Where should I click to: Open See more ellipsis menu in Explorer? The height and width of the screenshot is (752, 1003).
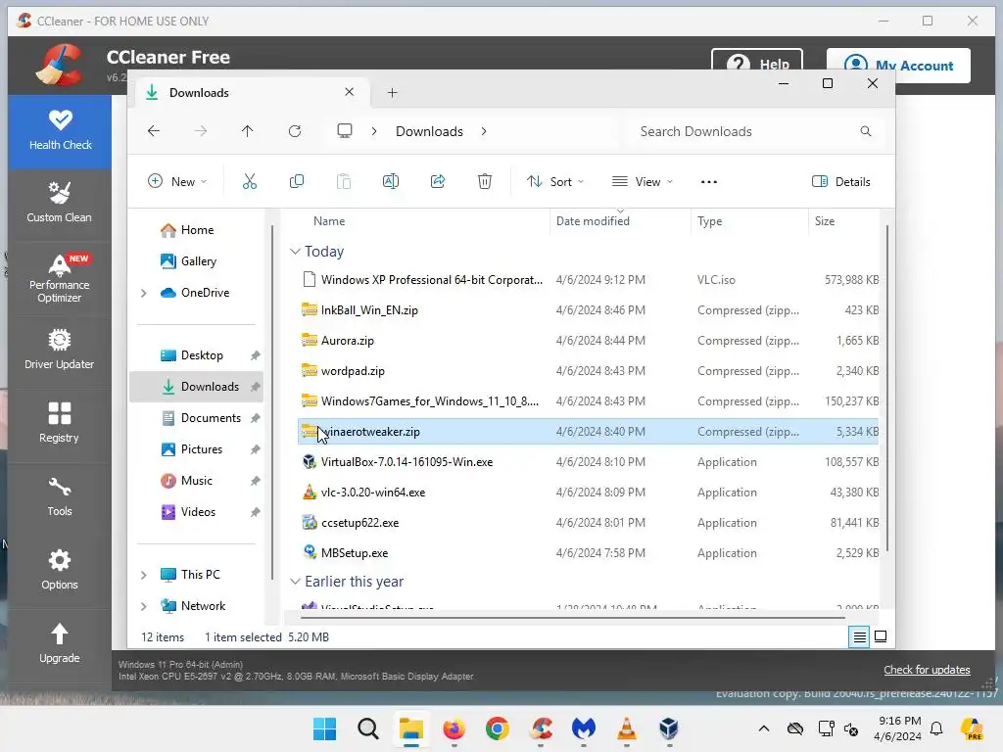[x=709, y=181]
